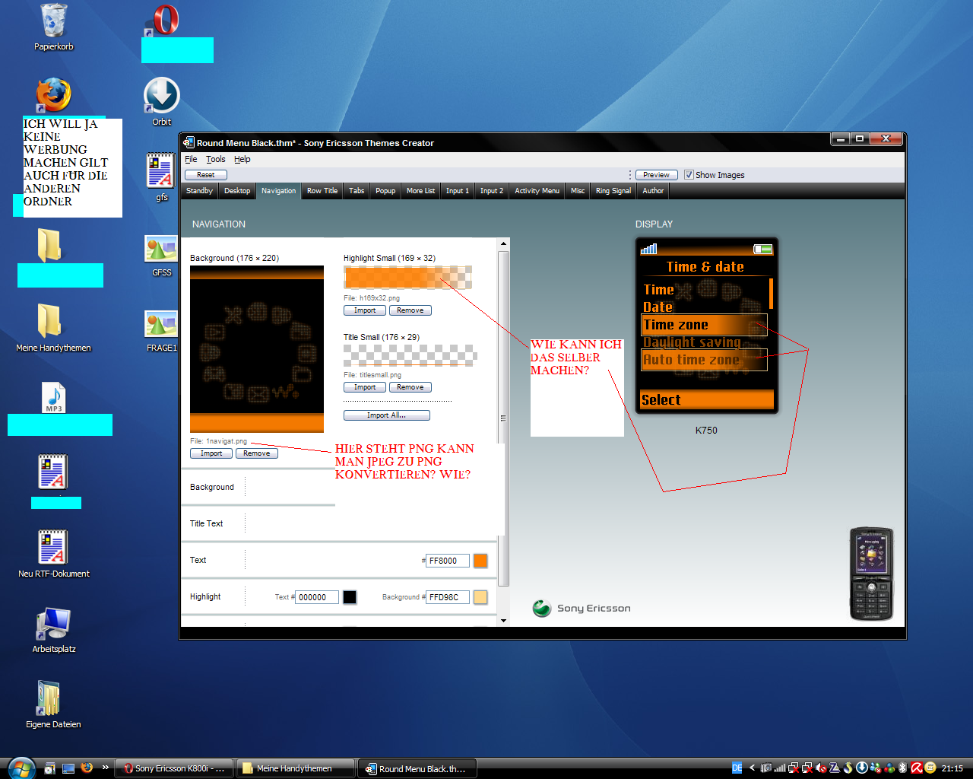Screen dimensions: 973x779
Task: Switch to the Row Title tab
Action: pyautogui.click(x=322, y=191)
